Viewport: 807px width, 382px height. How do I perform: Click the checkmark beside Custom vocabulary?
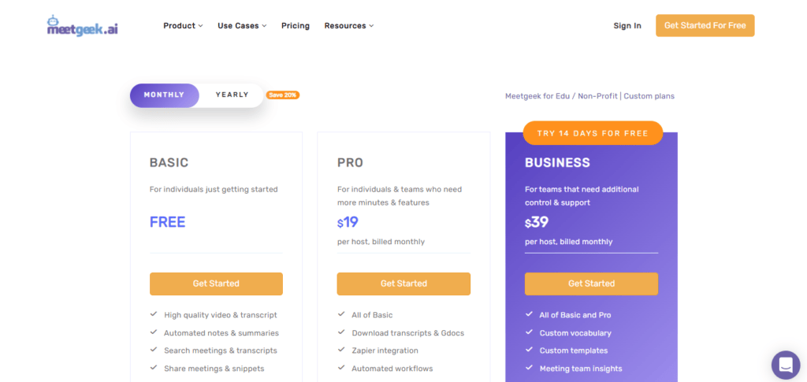click(529, 333)
